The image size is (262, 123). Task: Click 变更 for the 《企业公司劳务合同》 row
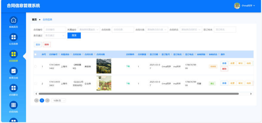pyautogui.click(x=232, y=83)
